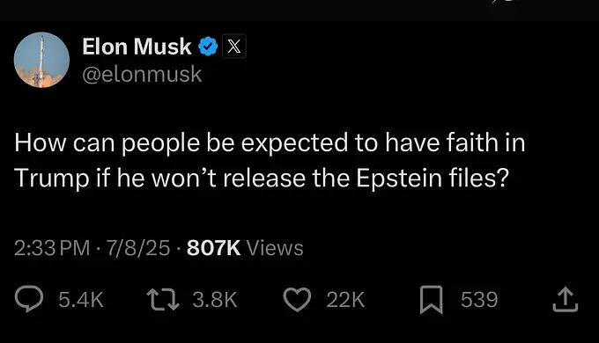Open the 5.4K replies count
599x343 pixels.
[81, 300]
